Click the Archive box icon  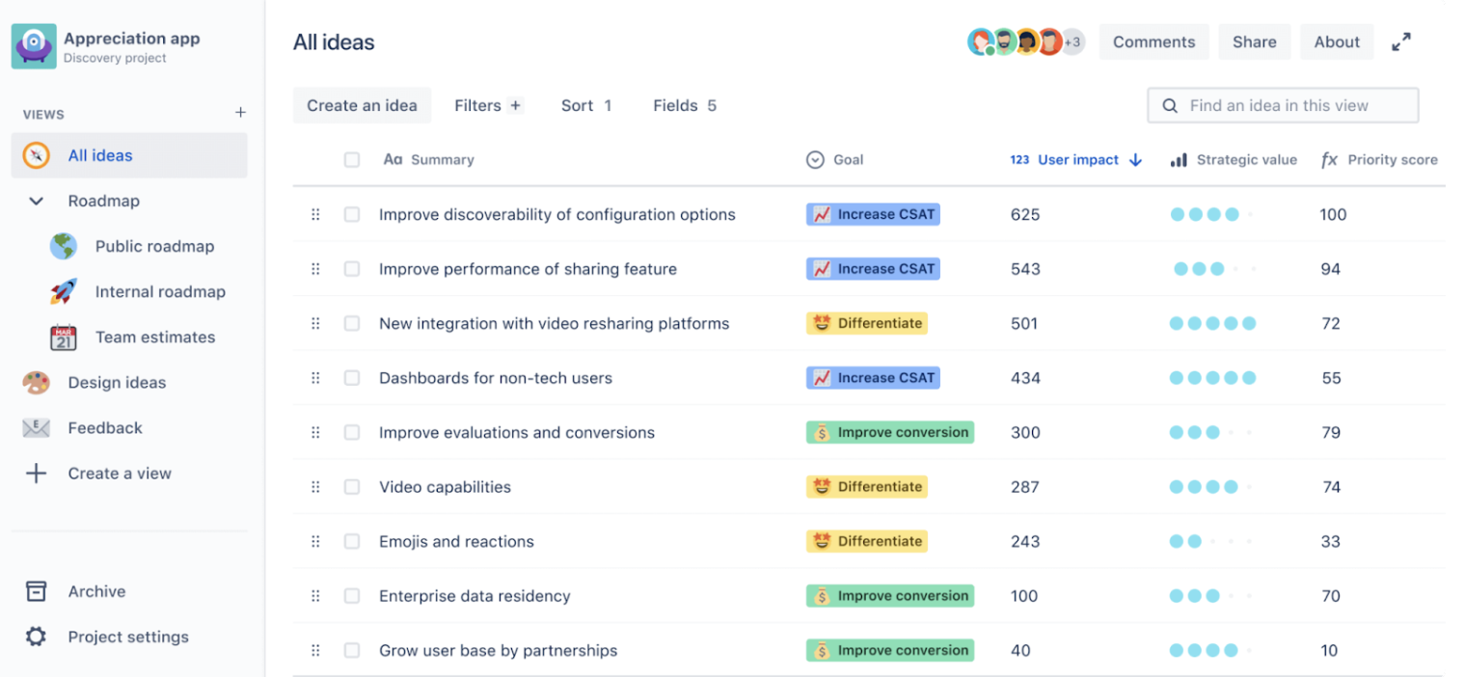tap(36, 591)
